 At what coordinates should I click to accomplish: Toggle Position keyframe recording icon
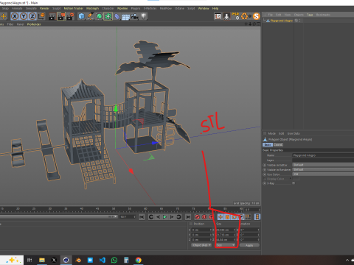[221, 217]
